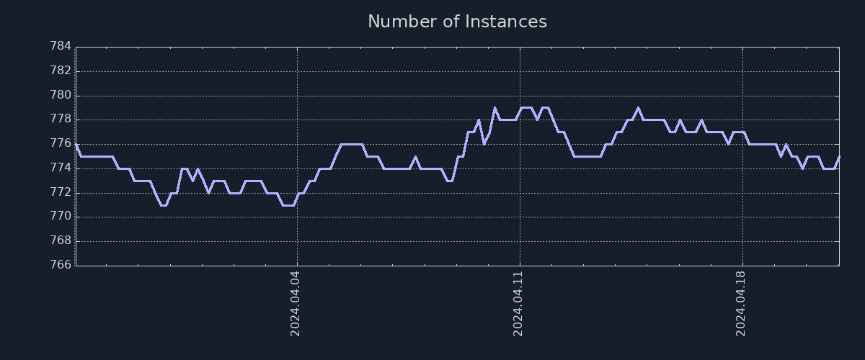
Task: Select the 776 y-axis tick label
Action: coord(61,143)
